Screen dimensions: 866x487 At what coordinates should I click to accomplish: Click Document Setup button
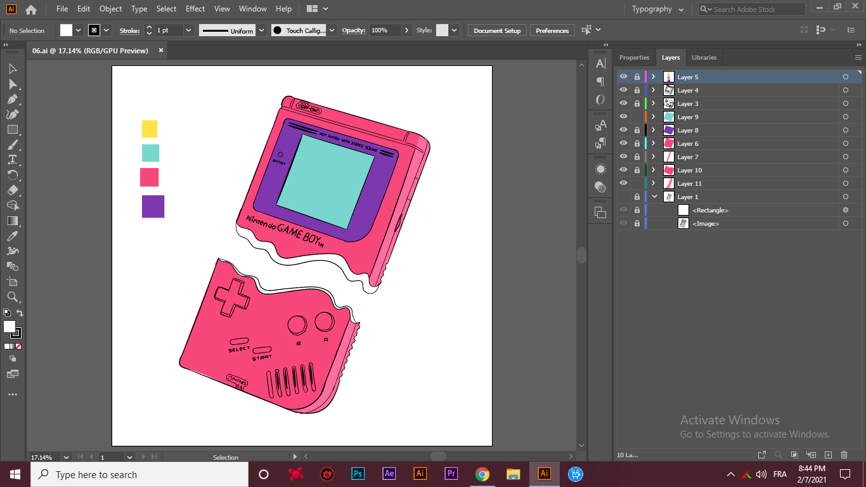click(497, 30)
